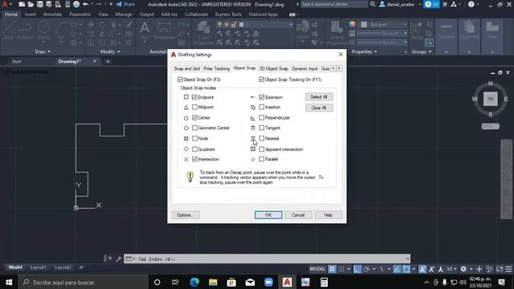Select the Line tool in the ribbon
514x289 pixels.
click(x=9, y=31)
